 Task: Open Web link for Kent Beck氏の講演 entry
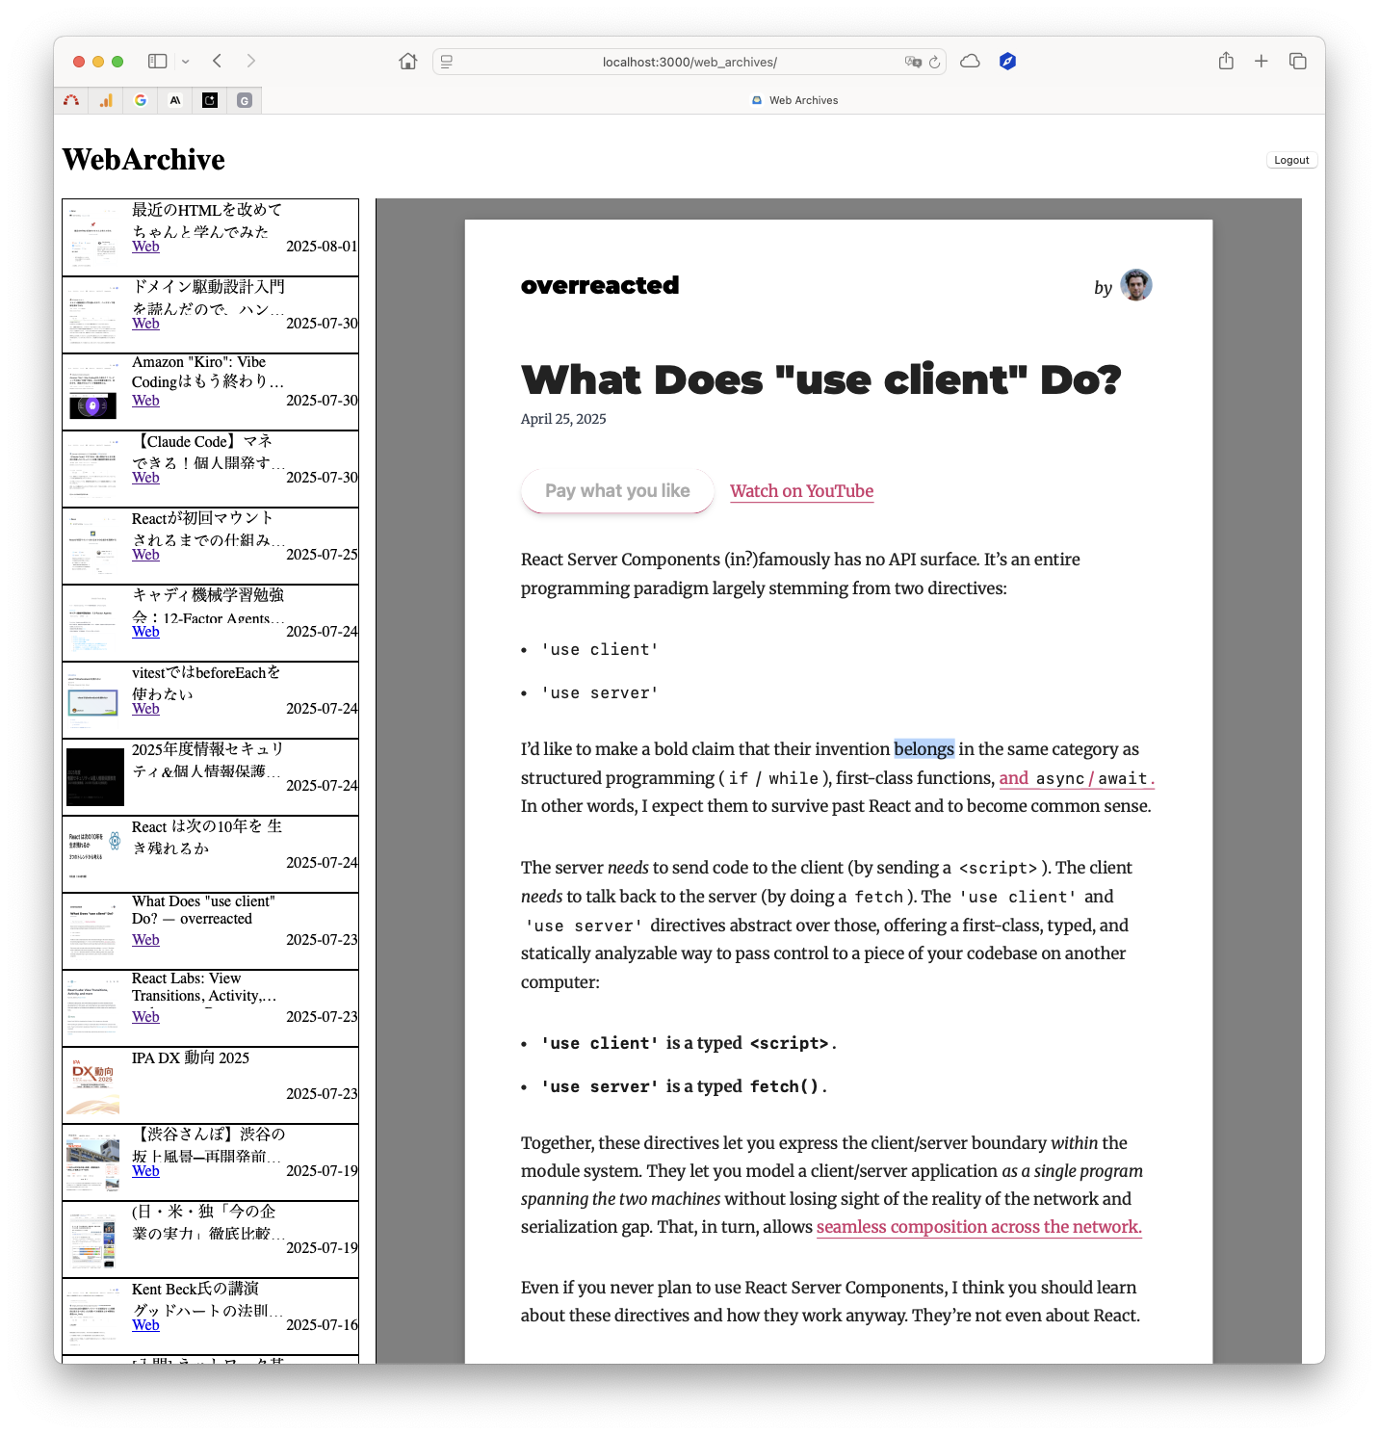(x=145, y=1325)
